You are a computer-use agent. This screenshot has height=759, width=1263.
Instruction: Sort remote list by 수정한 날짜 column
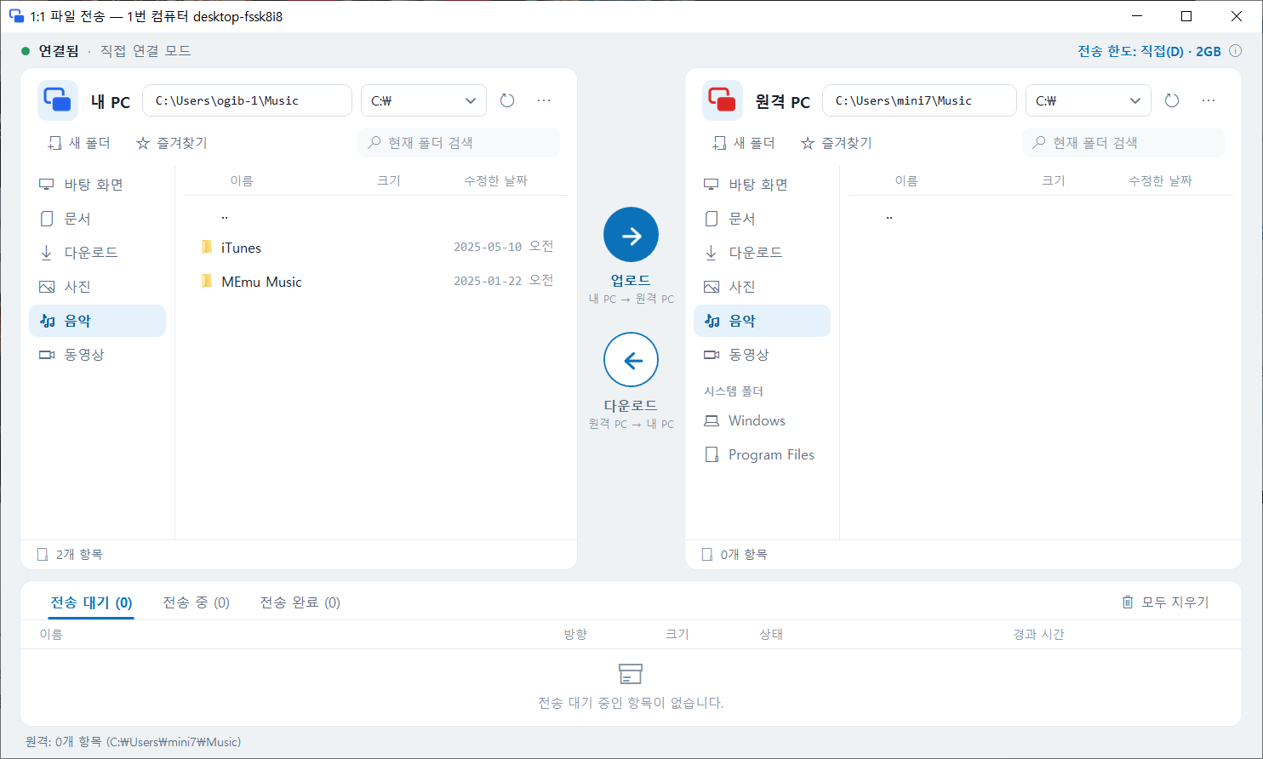1160,180
